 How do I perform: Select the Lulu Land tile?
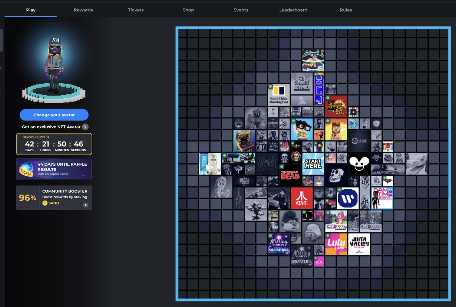click(x=336, y=244)
